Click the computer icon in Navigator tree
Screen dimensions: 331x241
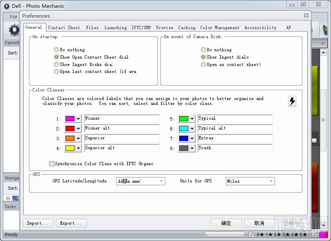(x=16, y=198)
